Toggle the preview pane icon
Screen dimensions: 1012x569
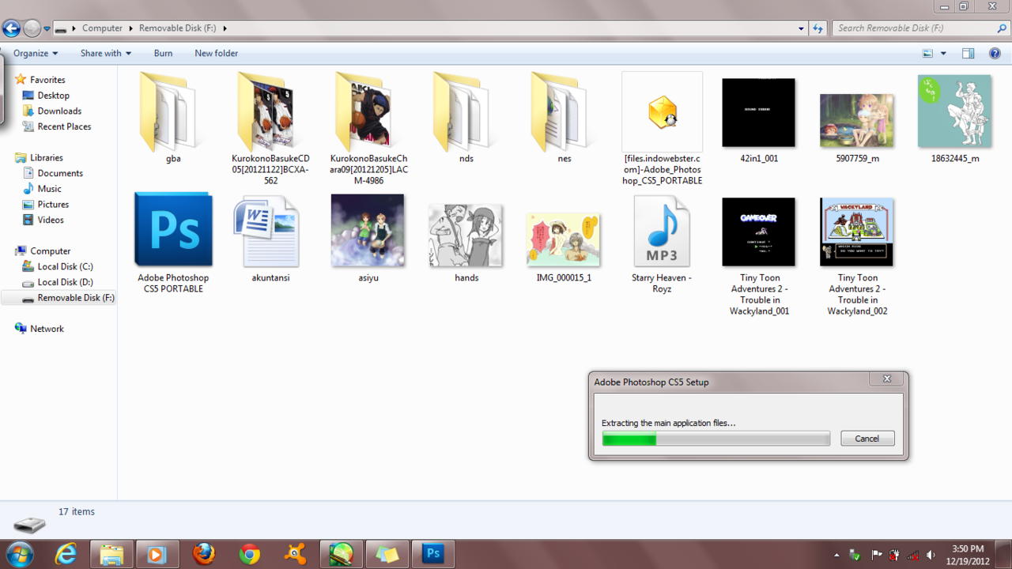tap(968, 53)
